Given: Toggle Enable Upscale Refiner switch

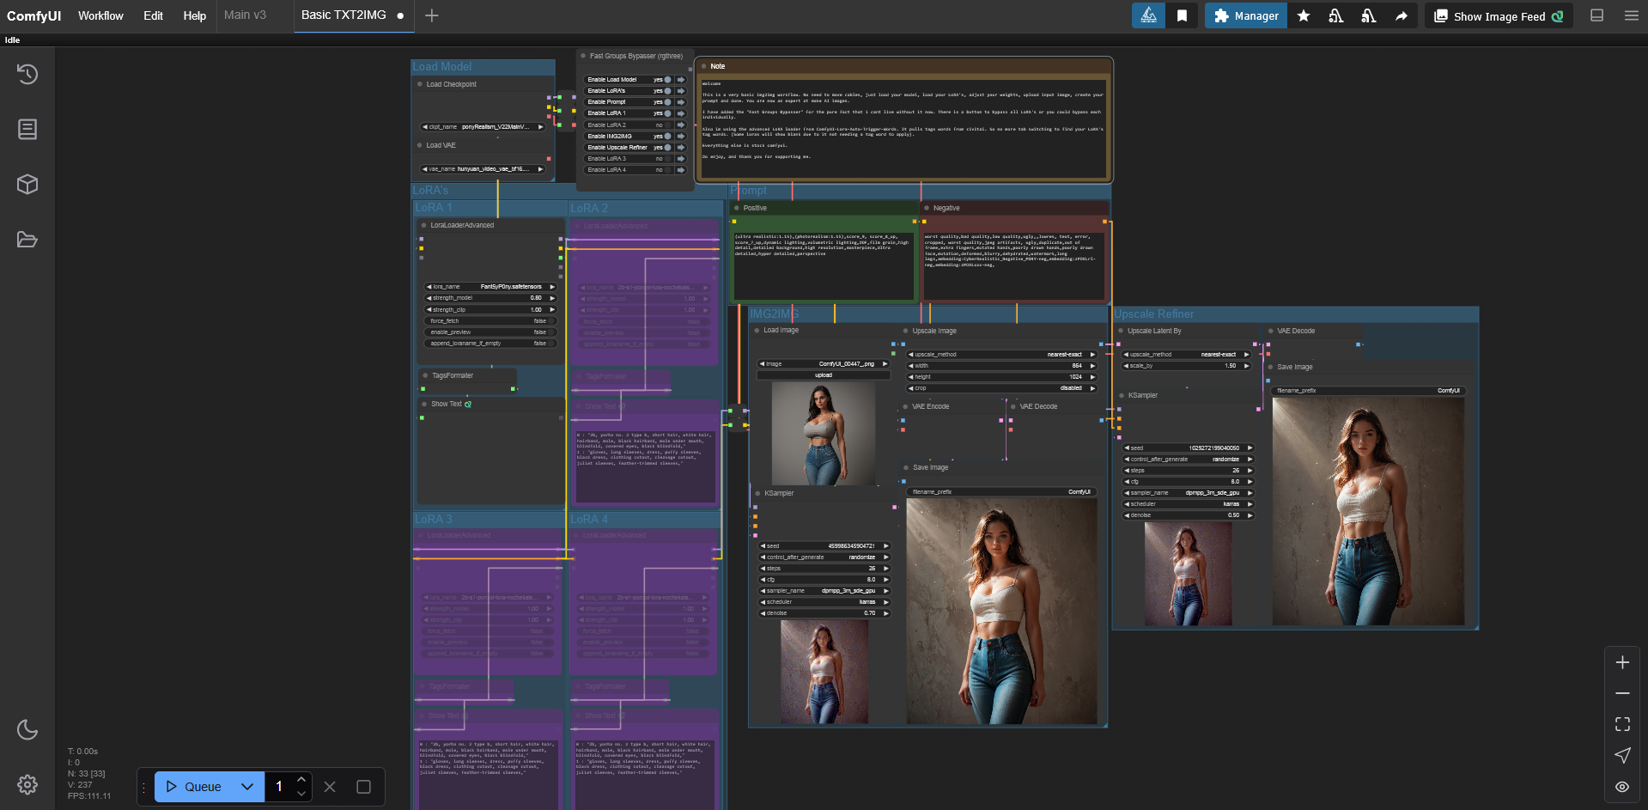Looking at the screenshot, I should [x=667, y=148].
